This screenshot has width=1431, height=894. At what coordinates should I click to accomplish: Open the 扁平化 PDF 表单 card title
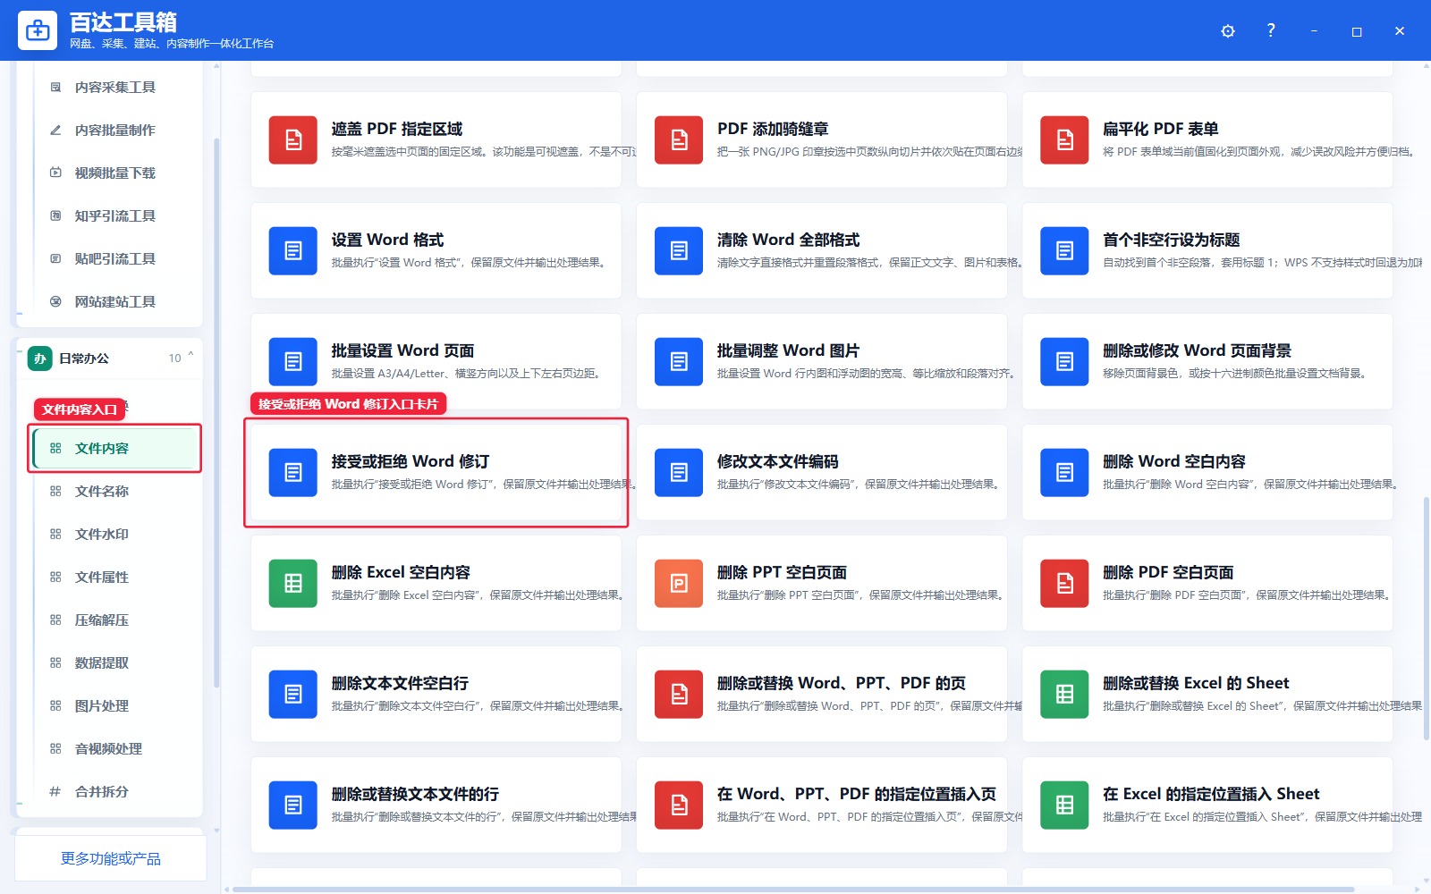tap(1160, 129)
